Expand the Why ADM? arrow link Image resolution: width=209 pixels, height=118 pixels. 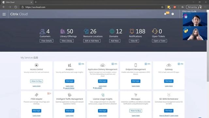coord(94,88)
